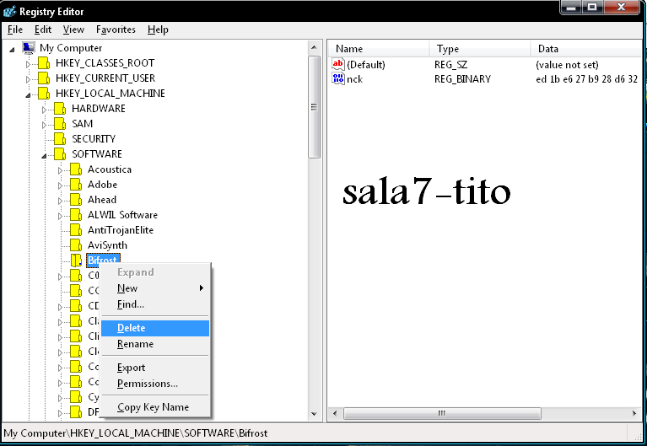Select the AntiTrojanElite key label
The image size is (647, 446).
tap(121, 230)
